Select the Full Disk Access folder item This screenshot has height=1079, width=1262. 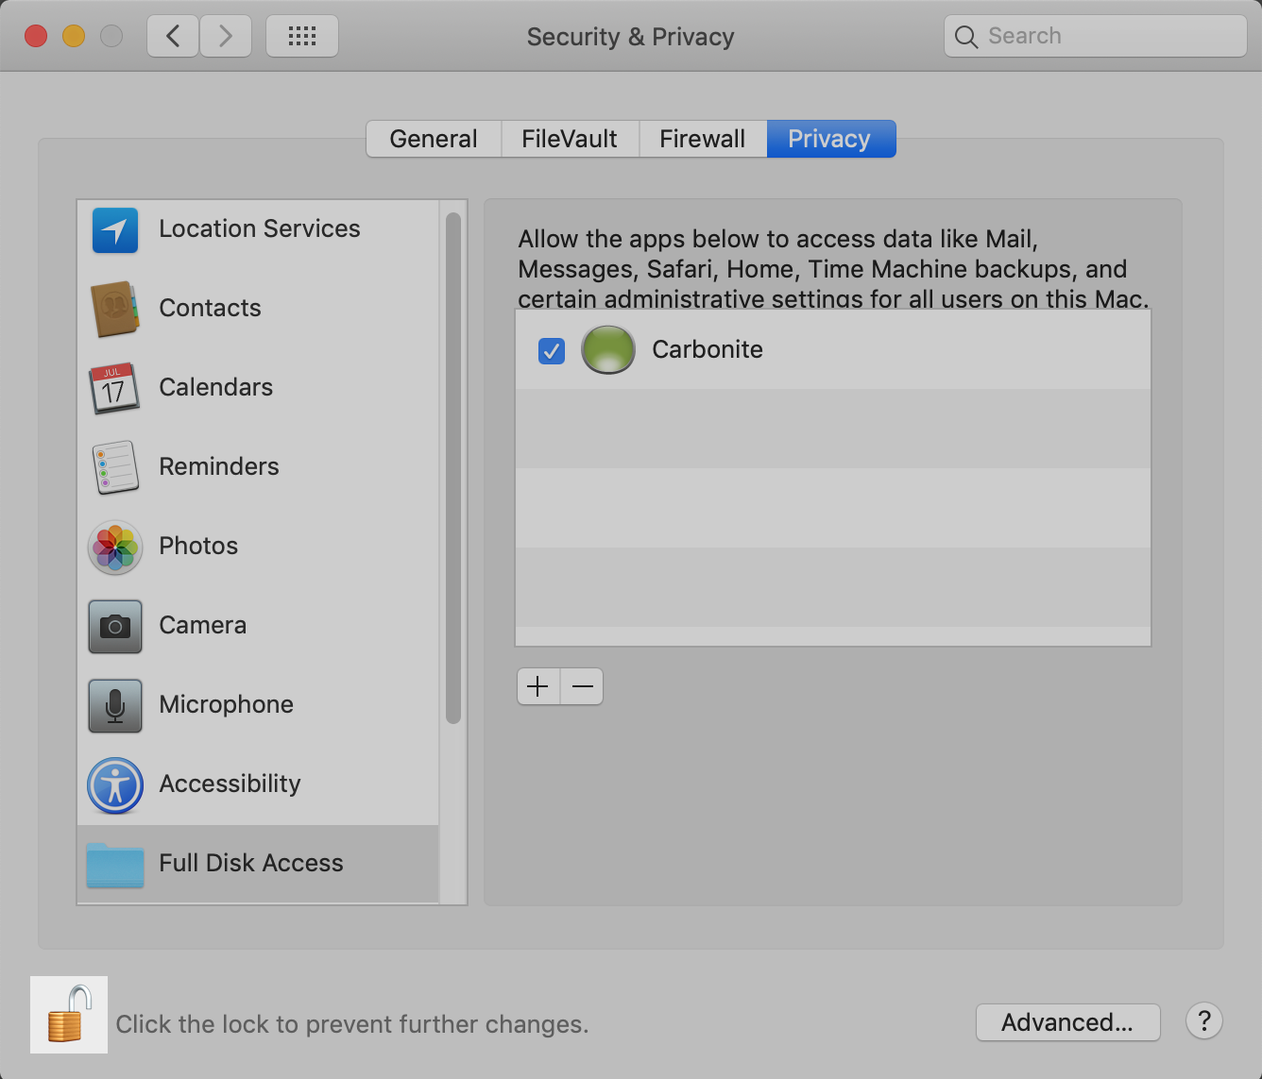[250, 863]
